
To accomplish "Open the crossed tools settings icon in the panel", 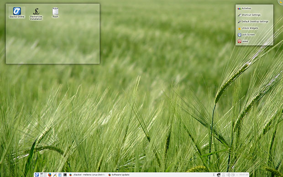I will 55,175.
